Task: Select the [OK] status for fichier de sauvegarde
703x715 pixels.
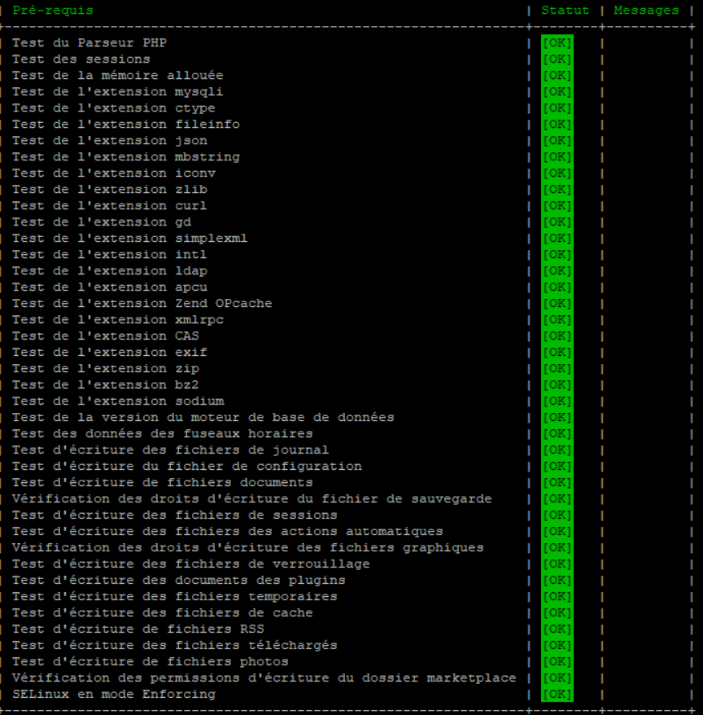Action: (557, 499)
